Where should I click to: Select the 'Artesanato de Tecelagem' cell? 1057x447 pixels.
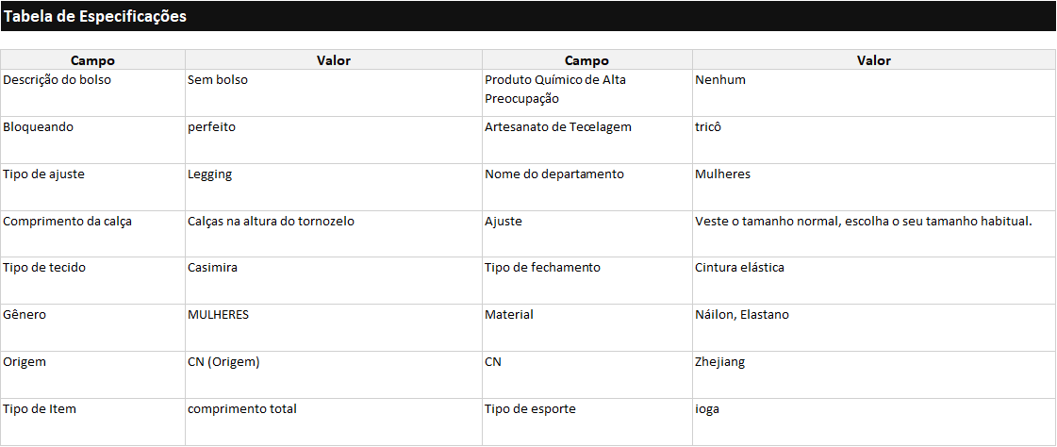[557, 127]
